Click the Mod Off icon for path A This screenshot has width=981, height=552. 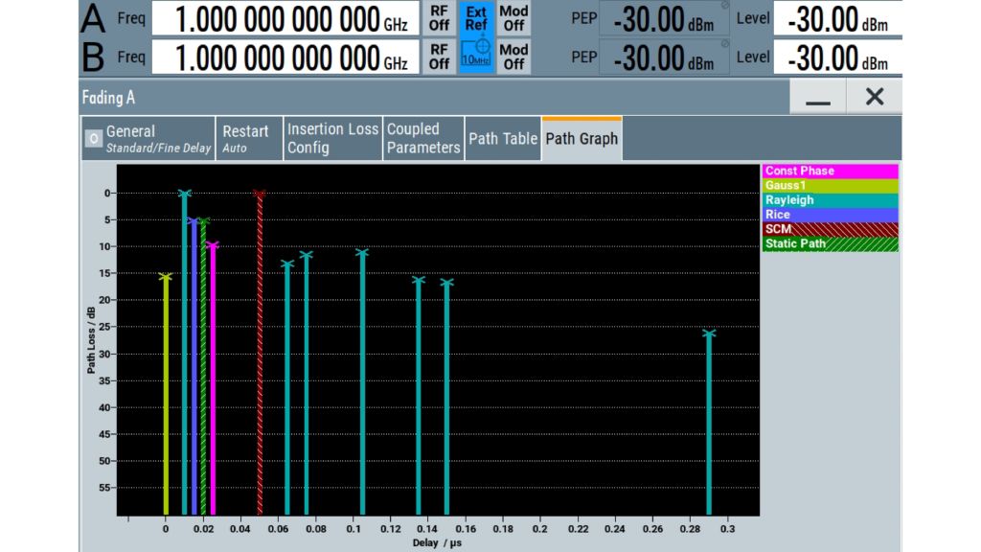point(513,16)
